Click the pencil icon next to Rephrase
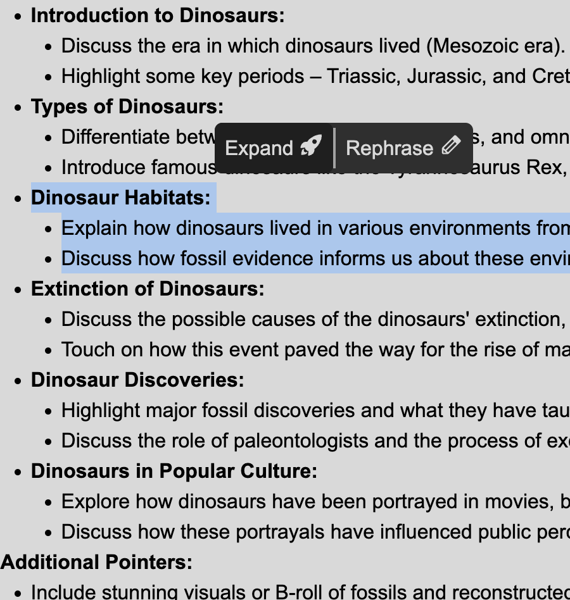570x600 pixels. point(452,146)
